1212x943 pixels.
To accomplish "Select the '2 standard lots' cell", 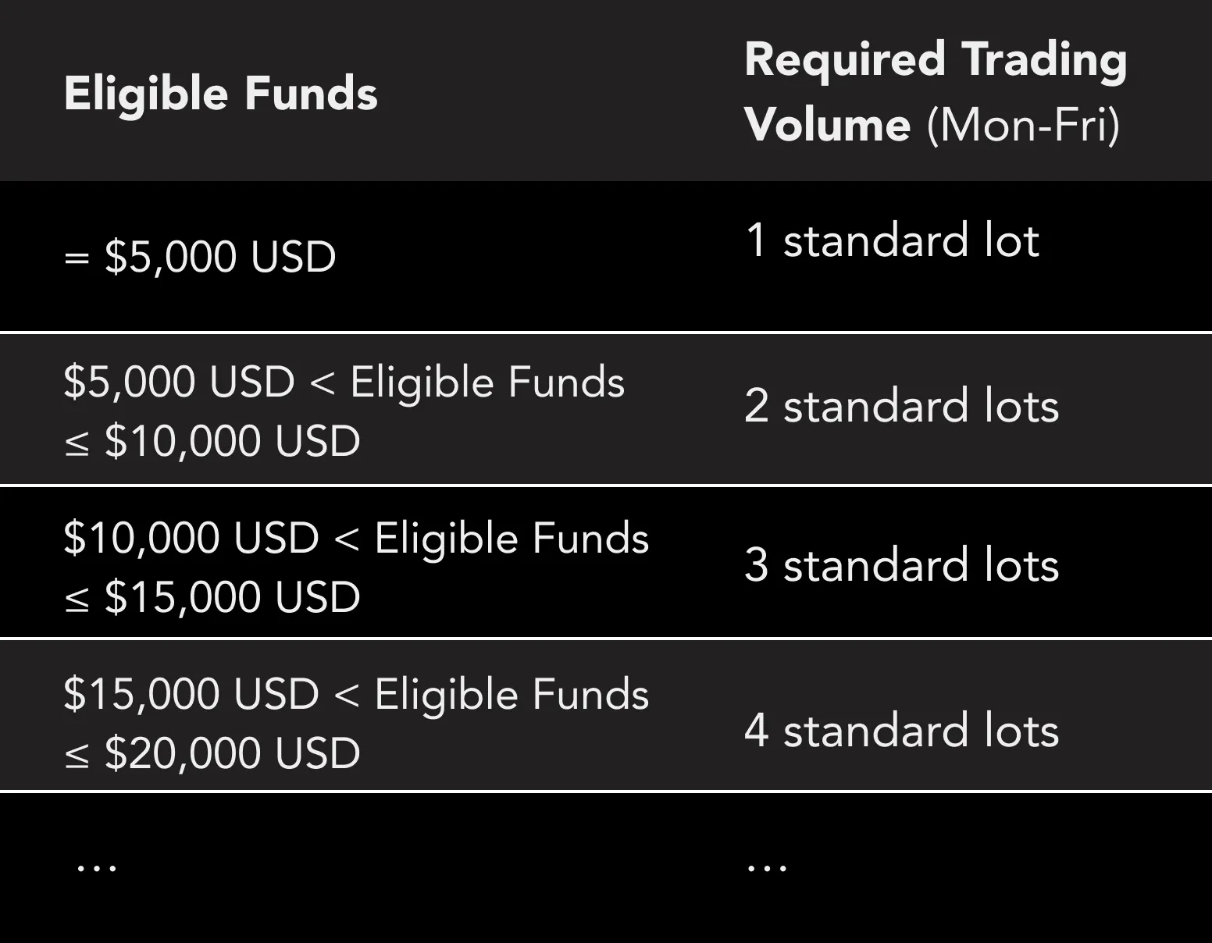I will (901, 406).
